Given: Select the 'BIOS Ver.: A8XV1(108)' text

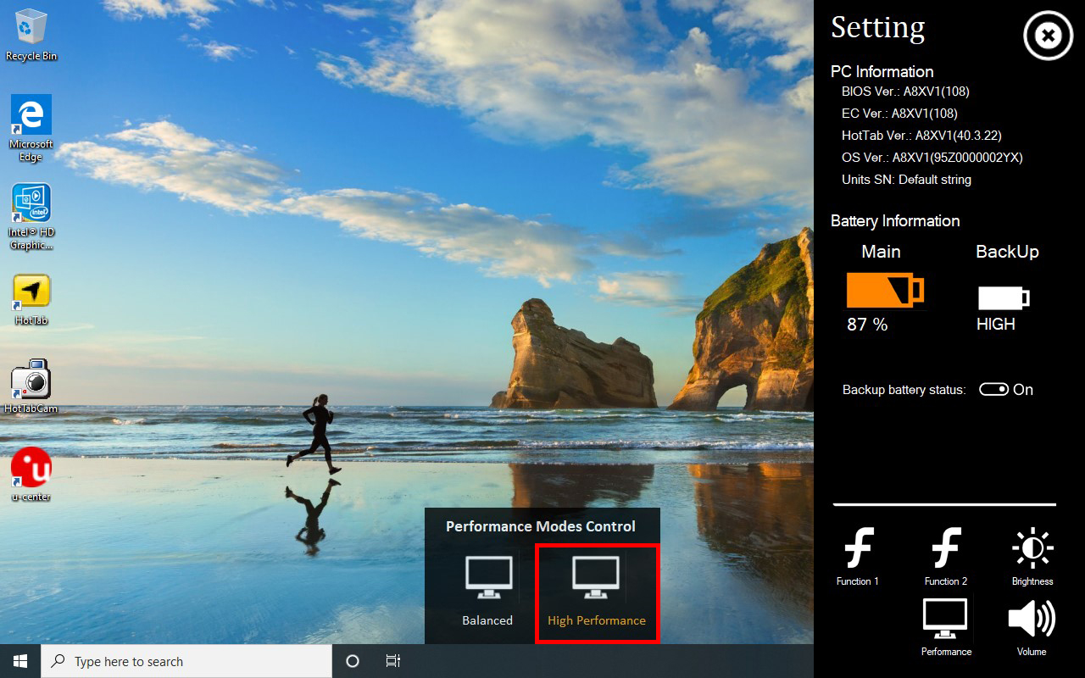Looking at the screenshot, I should pos(905,92).
